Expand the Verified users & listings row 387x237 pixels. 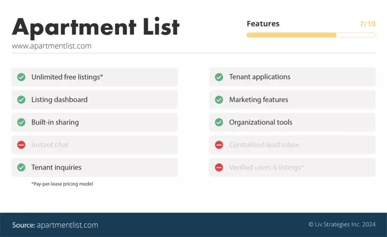pyautogui.click(x=292, y=167)
